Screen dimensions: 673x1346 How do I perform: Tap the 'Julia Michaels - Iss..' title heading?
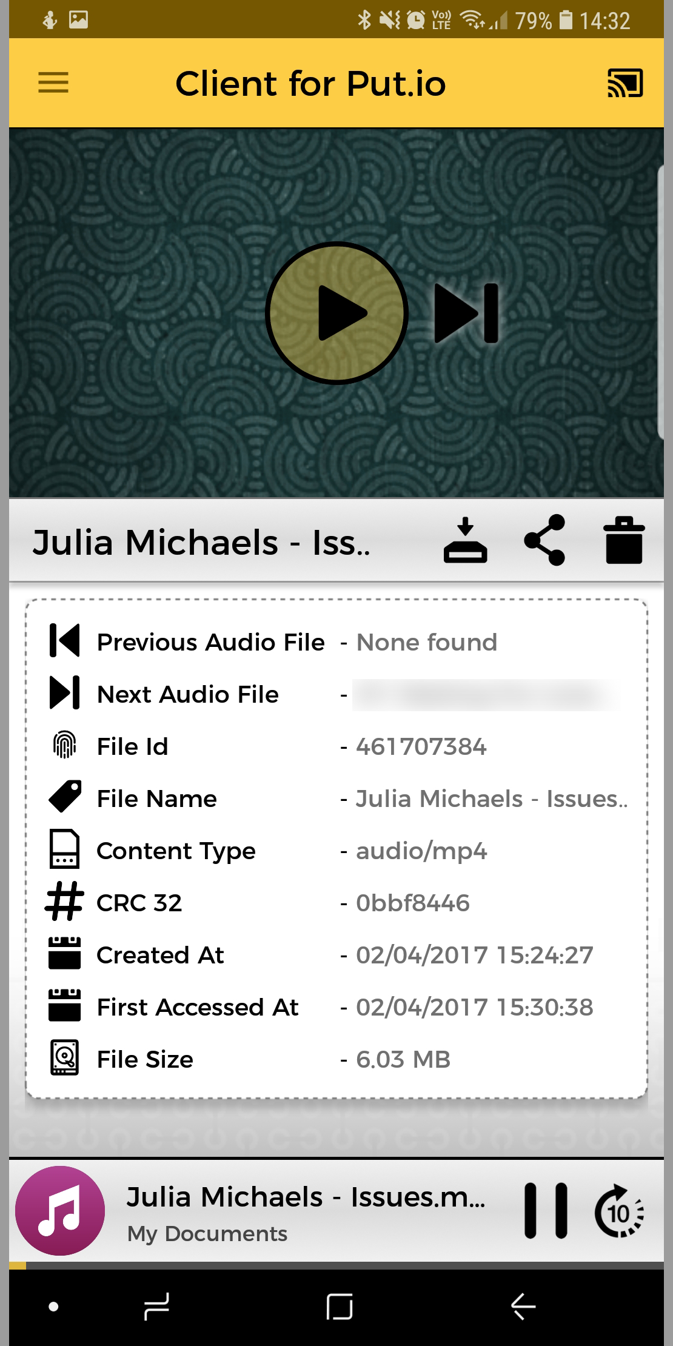201,542
